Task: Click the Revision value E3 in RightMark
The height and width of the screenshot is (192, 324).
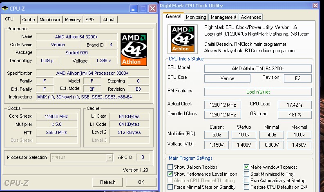Action: point(298,78)
